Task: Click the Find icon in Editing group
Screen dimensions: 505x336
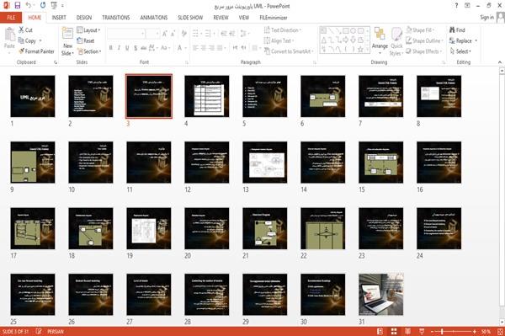Action: [452, 30]
